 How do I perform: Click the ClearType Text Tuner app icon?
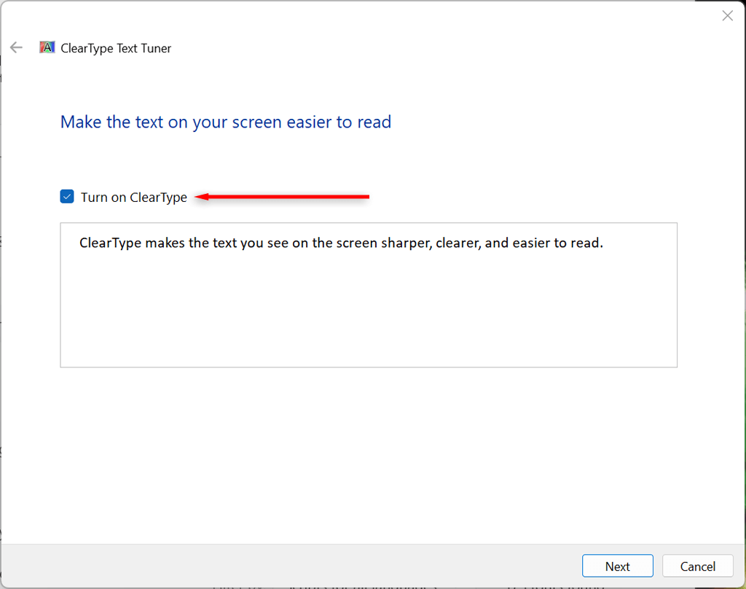tap(47, 48)
